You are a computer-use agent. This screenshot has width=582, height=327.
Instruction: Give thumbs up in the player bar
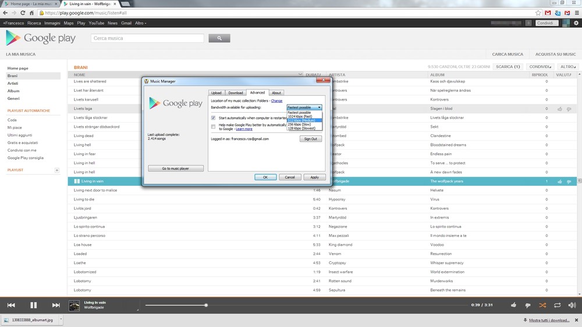coord(513,305)
